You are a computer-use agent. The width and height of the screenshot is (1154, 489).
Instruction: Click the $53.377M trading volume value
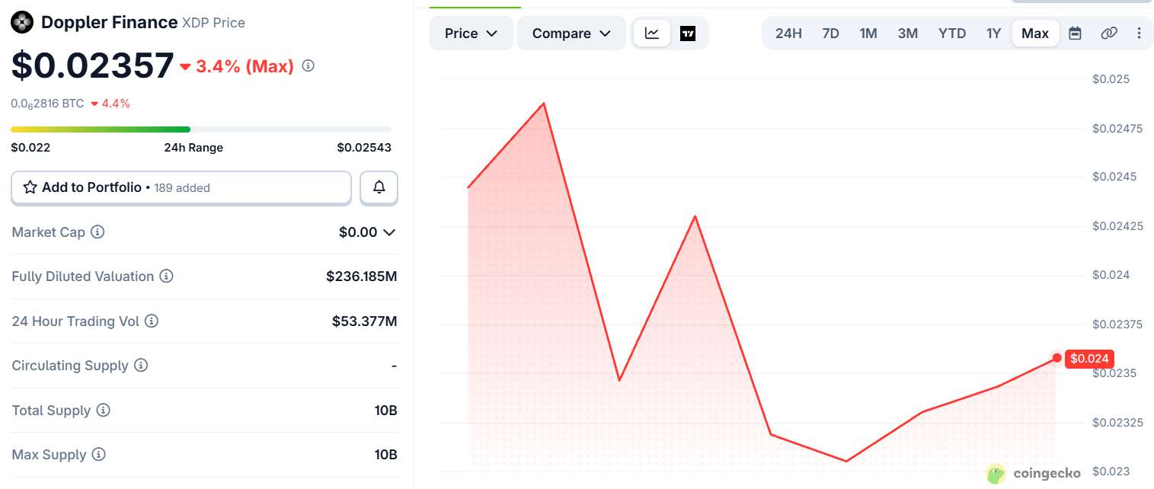pos(364,321)
